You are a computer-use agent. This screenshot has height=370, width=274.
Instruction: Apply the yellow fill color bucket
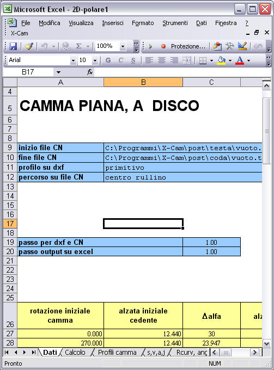coord(221,60)
